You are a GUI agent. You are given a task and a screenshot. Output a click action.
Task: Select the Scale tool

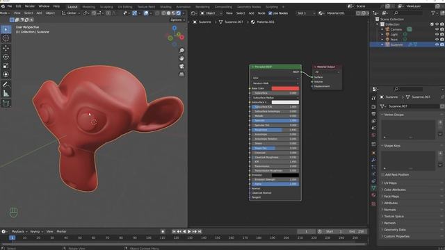point(6,66)
